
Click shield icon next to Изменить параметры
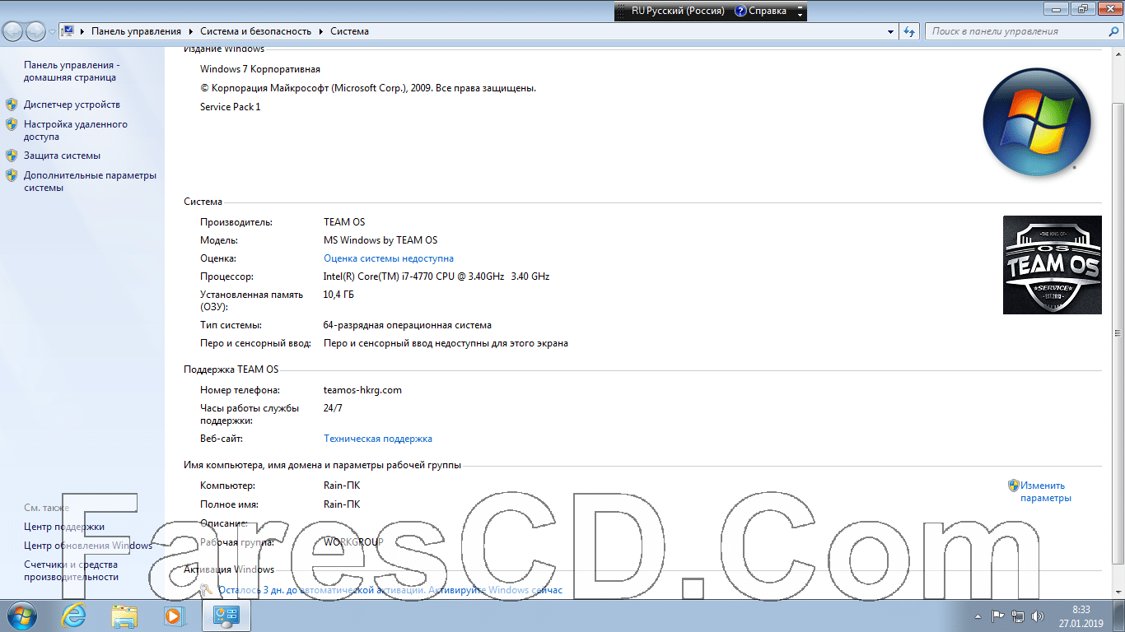tap(1014, 486)
